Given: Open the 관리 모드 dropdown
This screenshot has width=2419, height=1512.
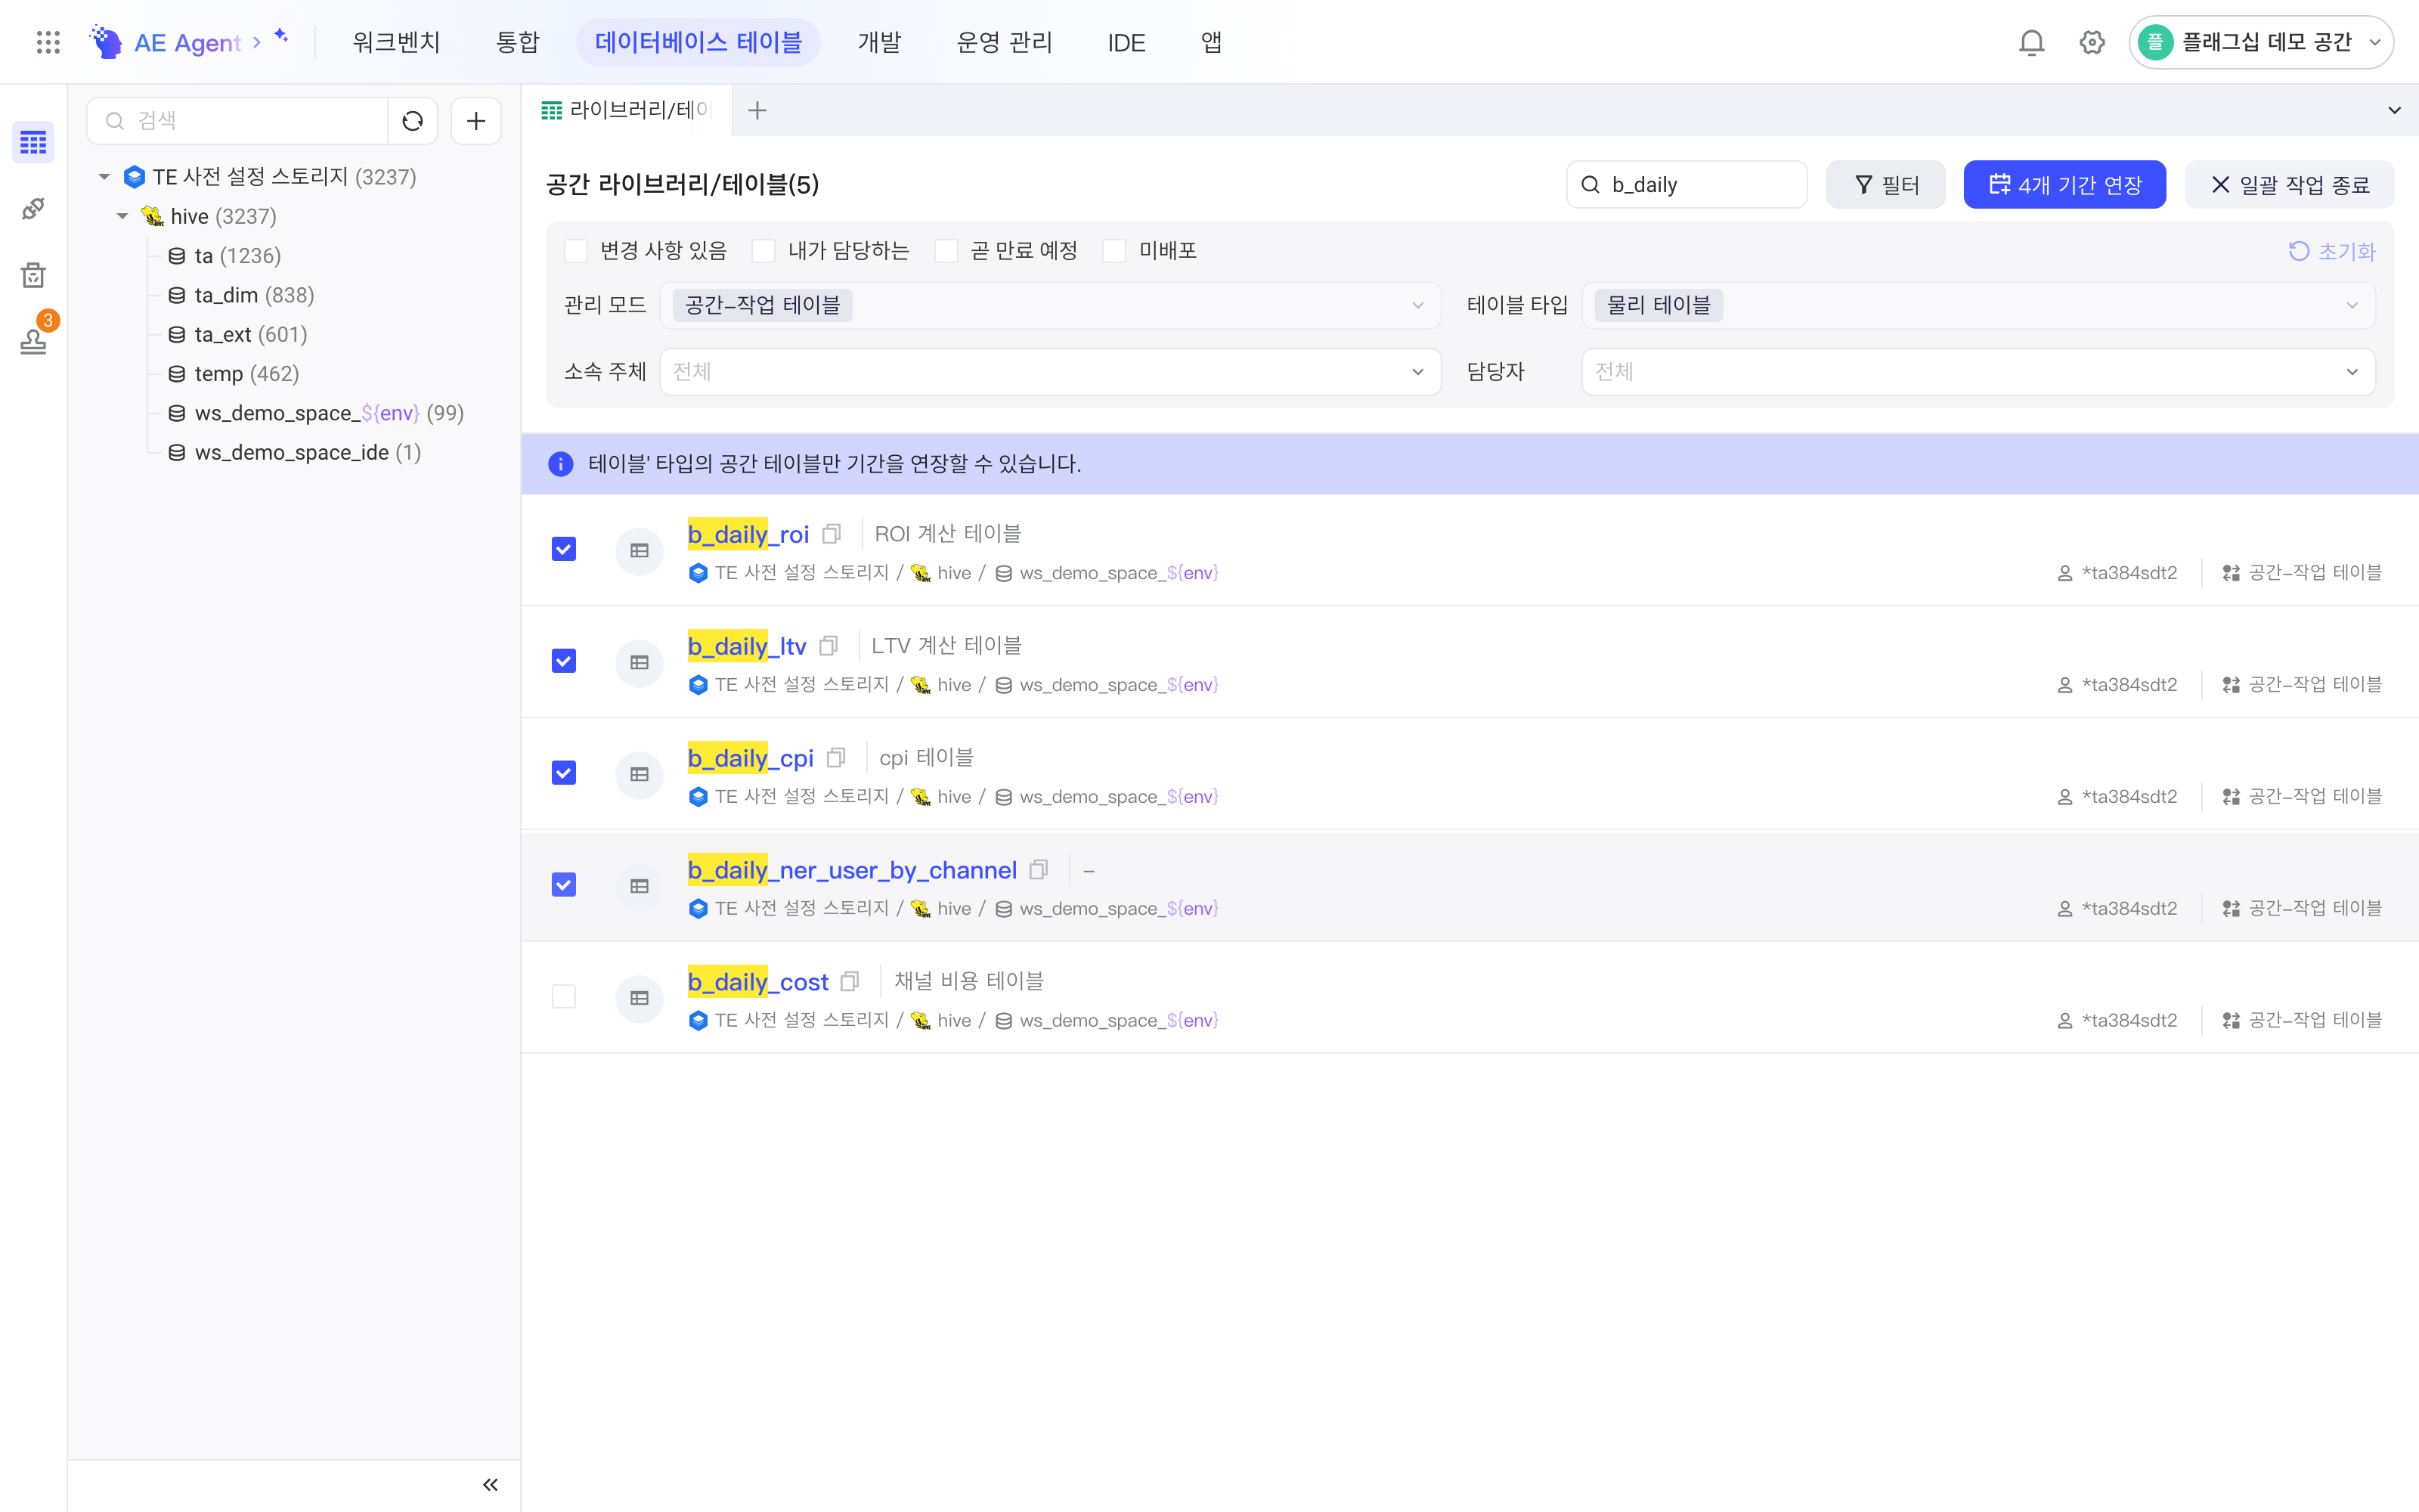Looking at the screenshot, I should point(1051,305).
